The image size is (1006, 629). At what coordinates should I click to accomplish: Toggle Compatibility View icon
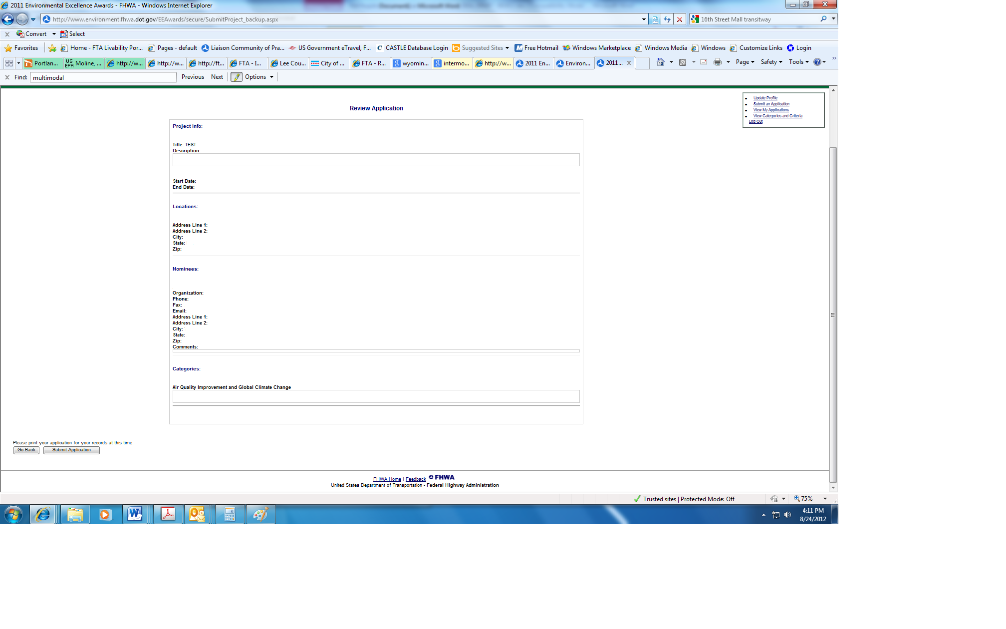click(x=655, y=19)
